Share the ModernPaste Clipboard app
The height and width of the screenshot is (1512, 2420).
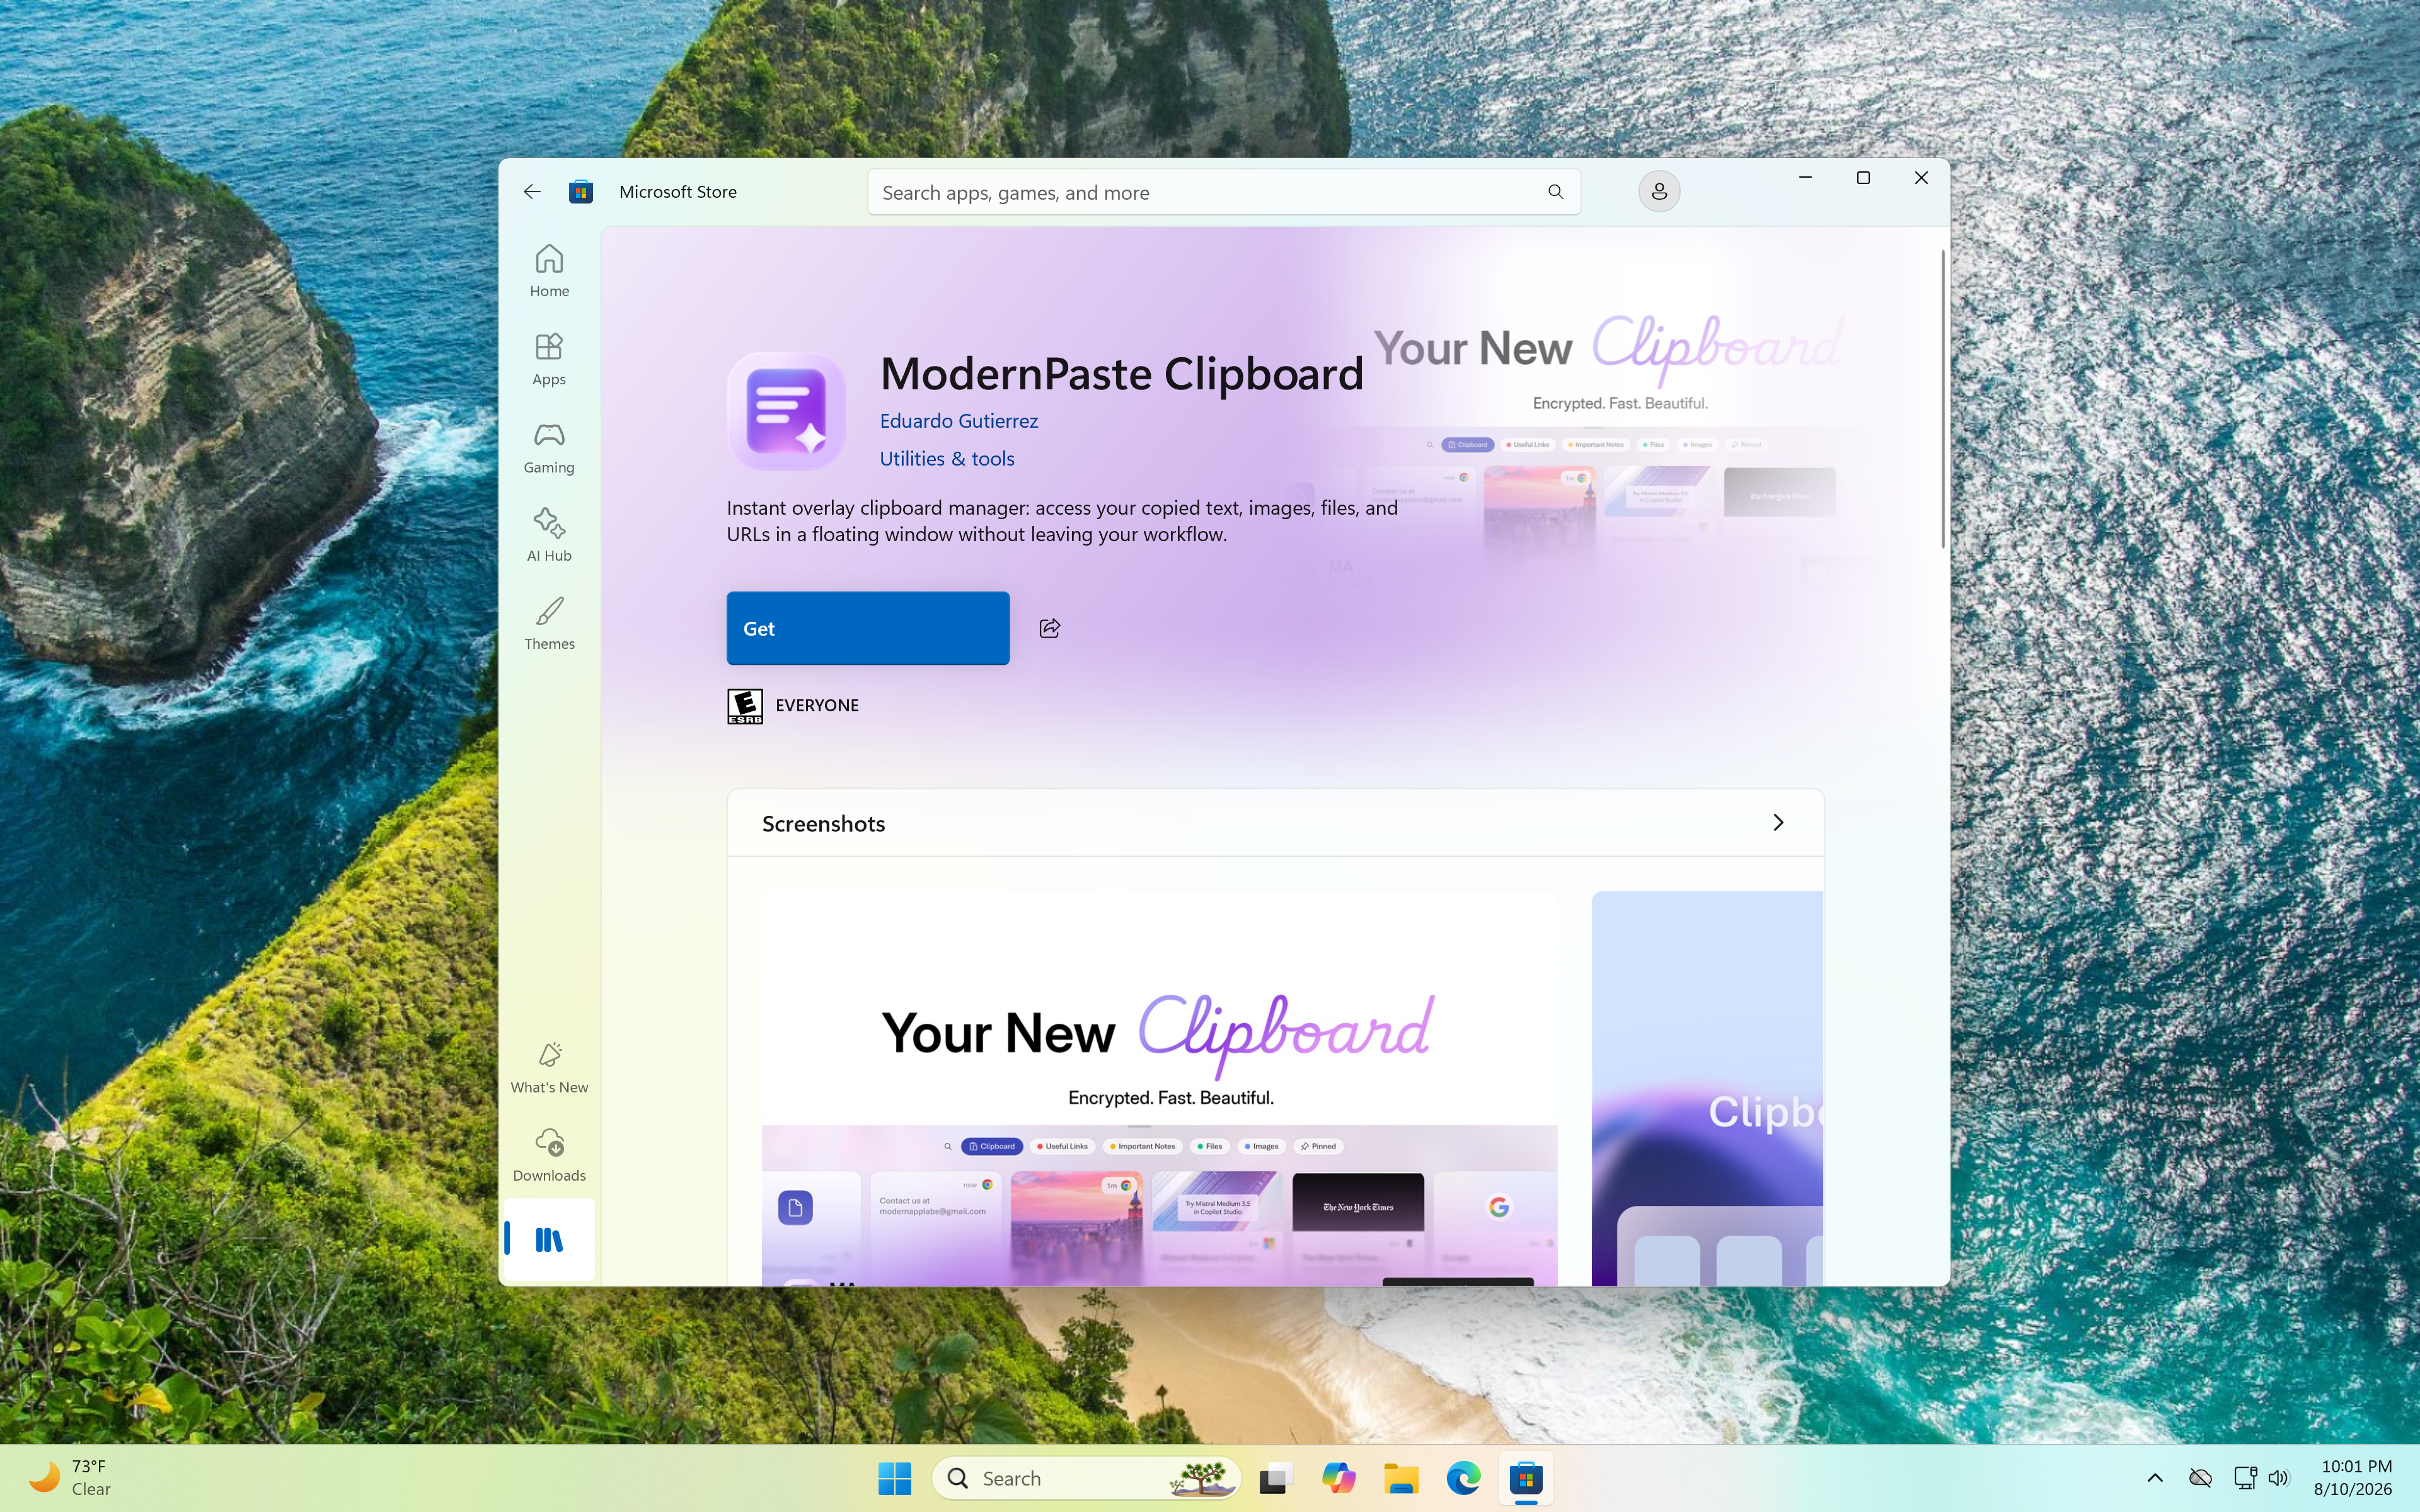click(1049, 628)
